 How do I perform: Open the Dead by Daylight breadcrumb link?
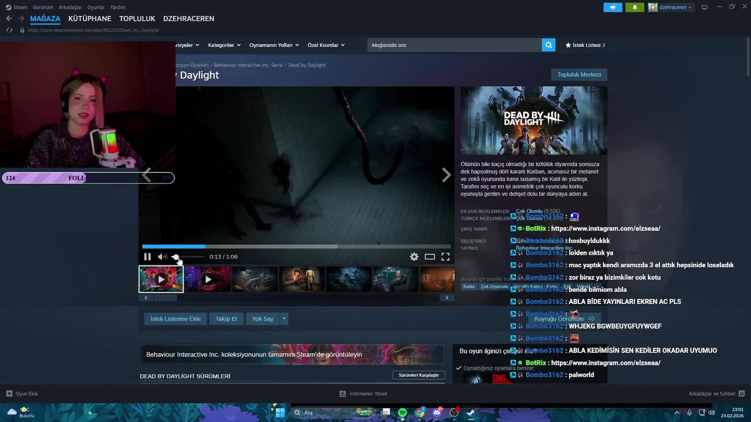(307, 65)
